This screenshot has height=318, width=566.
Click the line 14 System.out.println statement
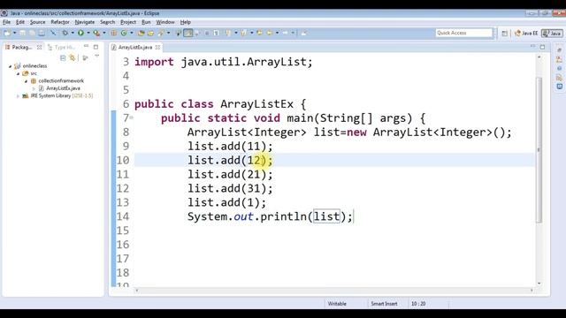270,216
